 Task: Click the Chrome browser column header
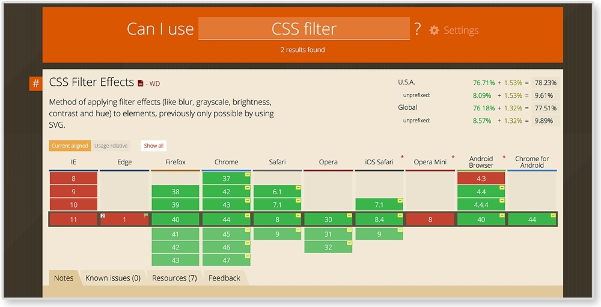point(226,162)
